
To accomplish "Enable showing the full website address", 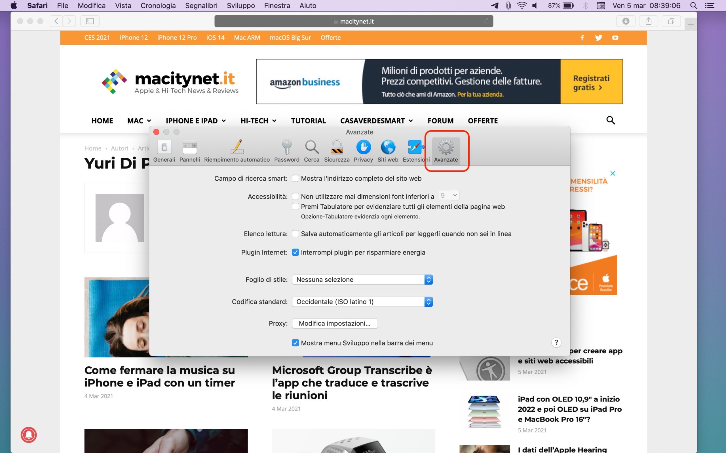I will point(295,179).
